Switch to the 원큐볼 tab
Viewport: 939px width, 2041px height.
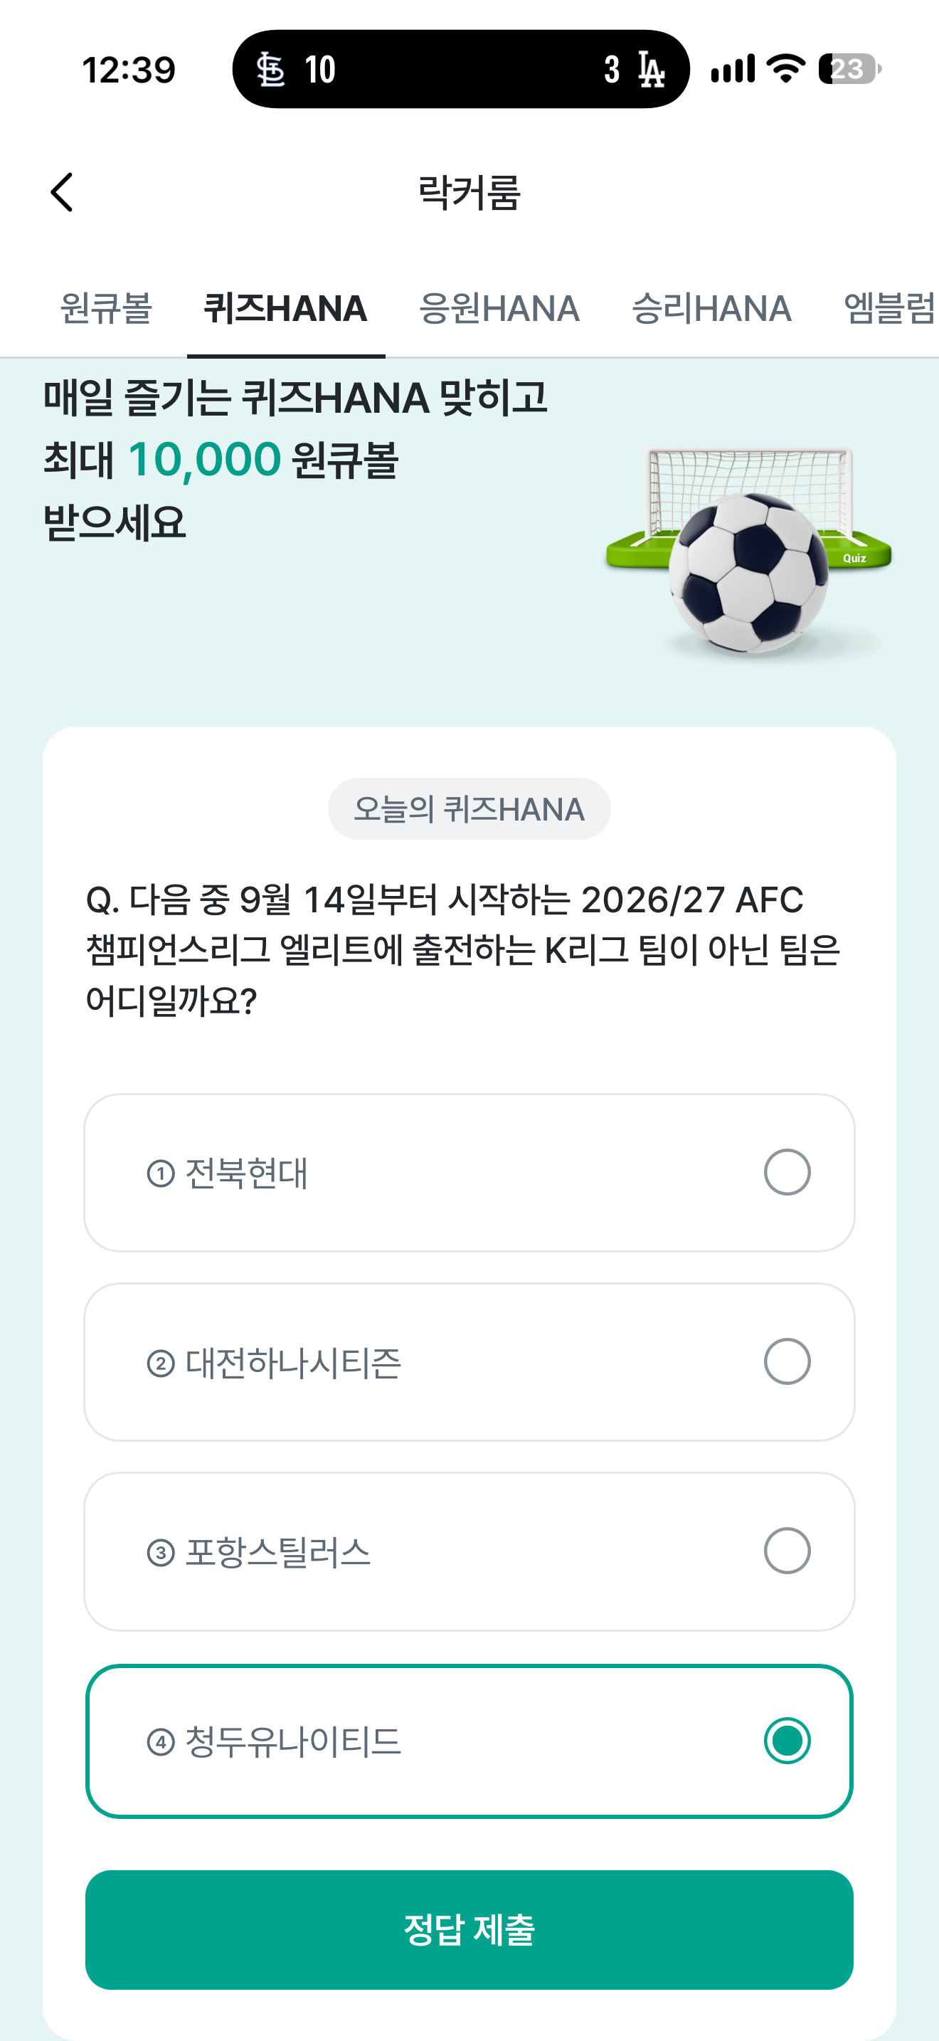[x=106, y=308]
